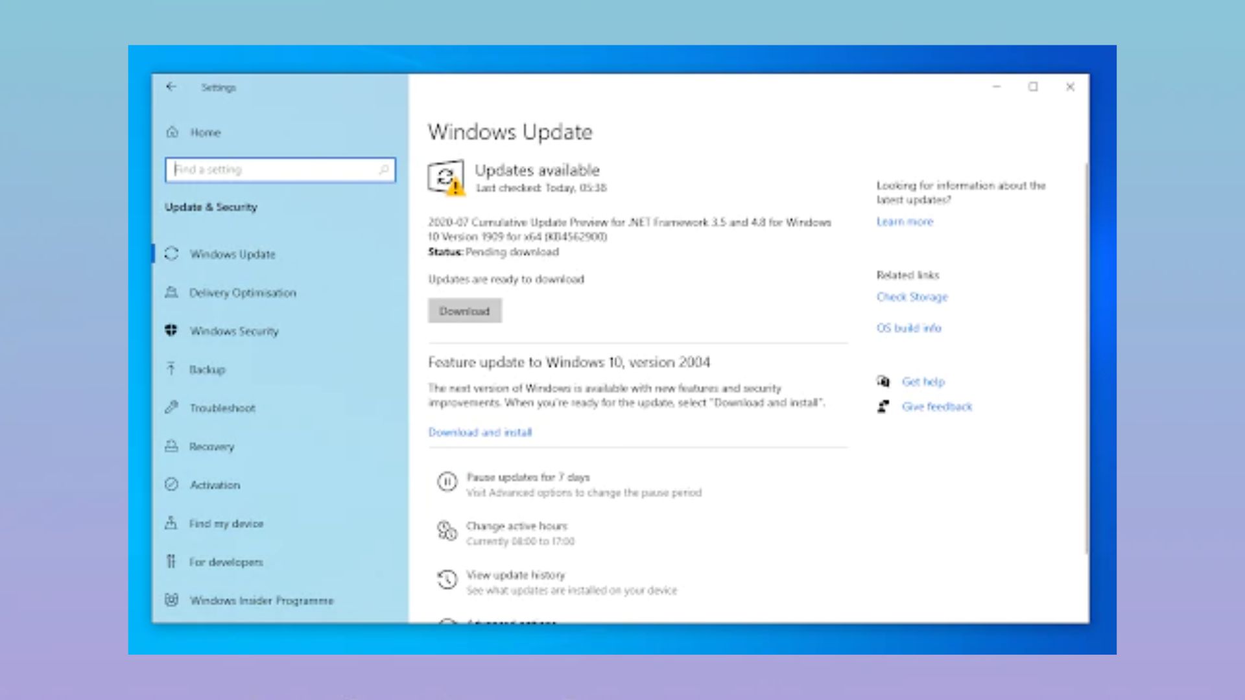Click the vertical scrollbar of Settings window
The height and width of the screenshot is (700, 1245).
(1086, 358)
